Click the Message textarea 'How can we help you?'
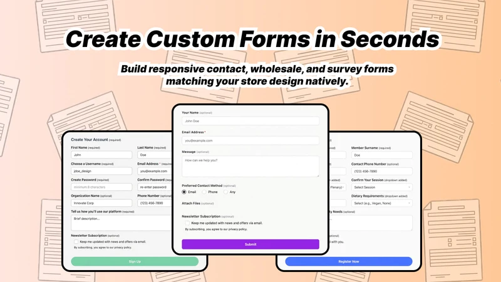 [250, 166]
